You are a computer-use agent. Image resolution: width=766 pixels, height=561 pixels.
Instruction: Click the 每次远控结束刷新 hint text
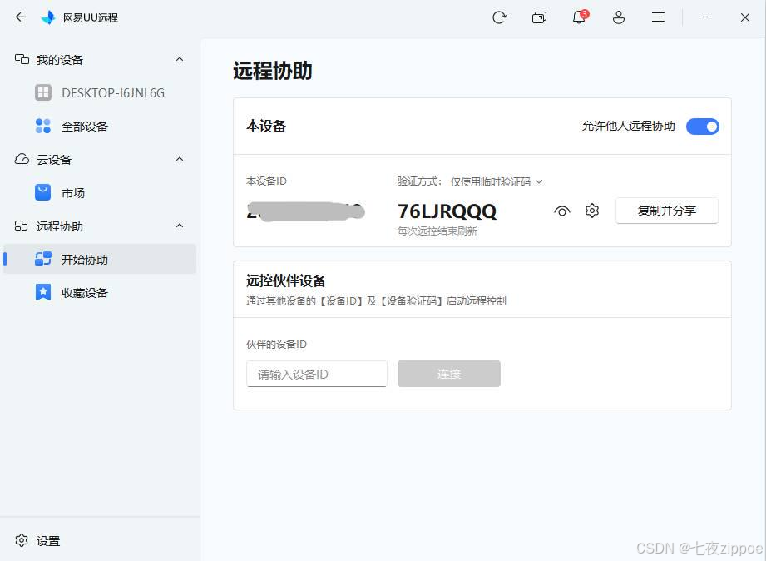click(x=437, y=231)
